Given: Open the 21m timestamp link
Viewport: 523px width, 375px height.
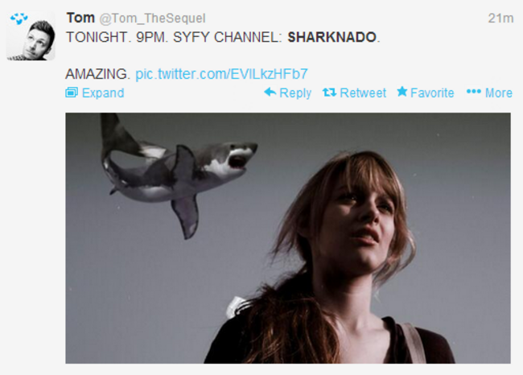Looking at the screenshot, I should pyautogui.click(x=500, y=18).
